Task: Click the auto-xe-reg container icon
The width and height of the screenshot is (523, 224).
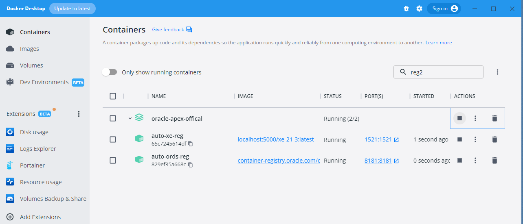Action: (x=139, y=139)
